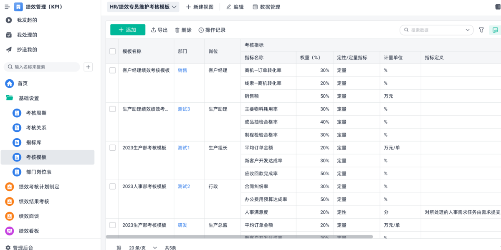Select the 2023人事部考核模板 row checkbox
Screen dimensions: 501x250
tap(112, 187)
